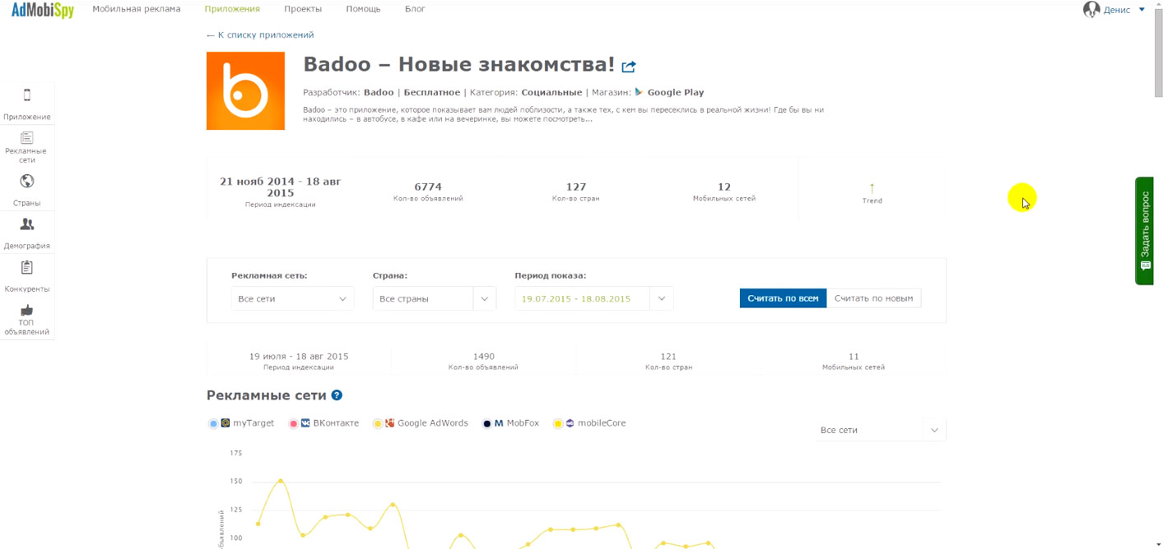Click the 21 нояб 2014 - 18 авг 2015 period
This screenshot has height=549, width=1163.
coord(280,187)
